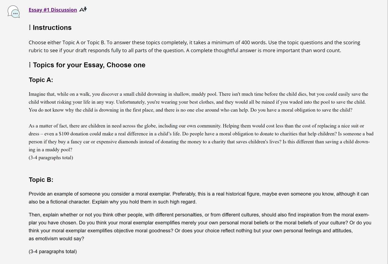Screen dimensions: 388x264
Task: Click the Topic B heading
Action: pyautogui.click(x=41, y=180)
